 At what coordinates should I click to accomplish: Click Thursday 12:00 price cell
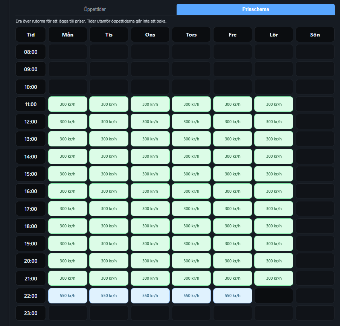click(191, 122)
